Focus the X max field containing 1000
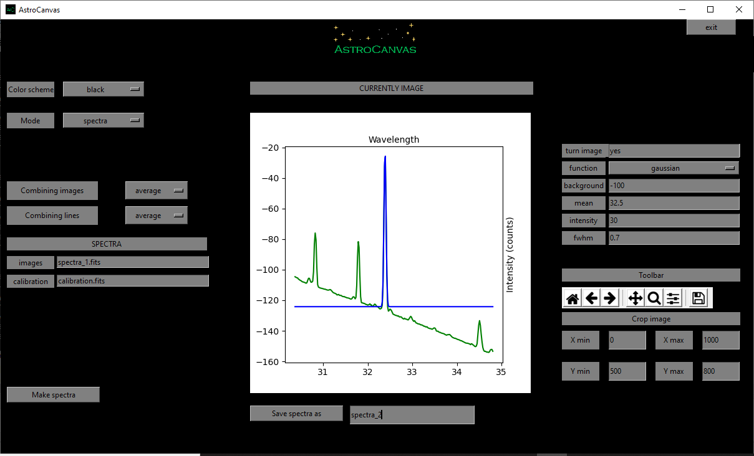 (x=721, y=340)
